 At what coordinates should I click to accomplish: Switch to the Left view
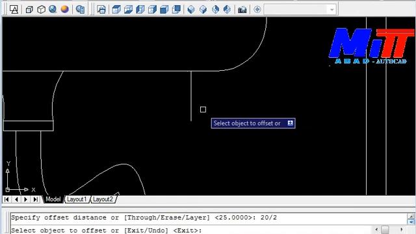pos(140,10)
